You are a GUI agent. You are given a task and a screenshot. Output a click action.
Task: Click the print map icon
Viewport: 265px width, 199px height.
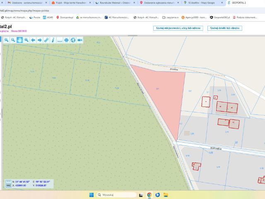[x=66, y=40]
